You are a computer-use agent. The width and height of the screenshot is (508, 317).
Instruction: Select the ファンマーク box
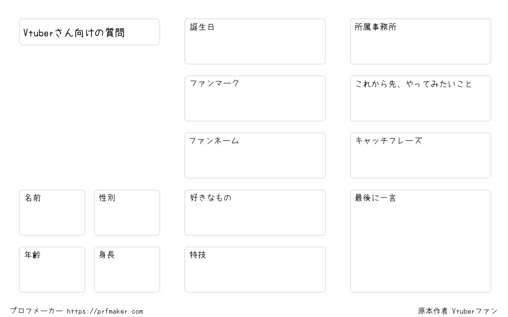[255, 98]
